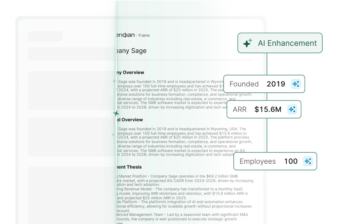Click the '100' employees value
Viewport: 338px width, 224px height.
coord(291,161)
